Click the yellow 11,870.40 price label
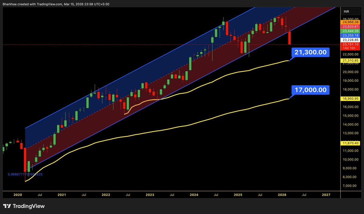The image size is (364, 214). point(350,143)
